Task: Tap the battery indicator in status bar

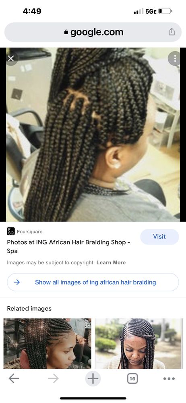Action: [x=165, y=11]
